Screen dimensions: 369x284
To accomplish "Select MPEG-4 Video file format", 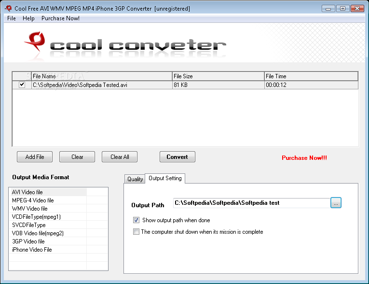I will tap(49, 200).
